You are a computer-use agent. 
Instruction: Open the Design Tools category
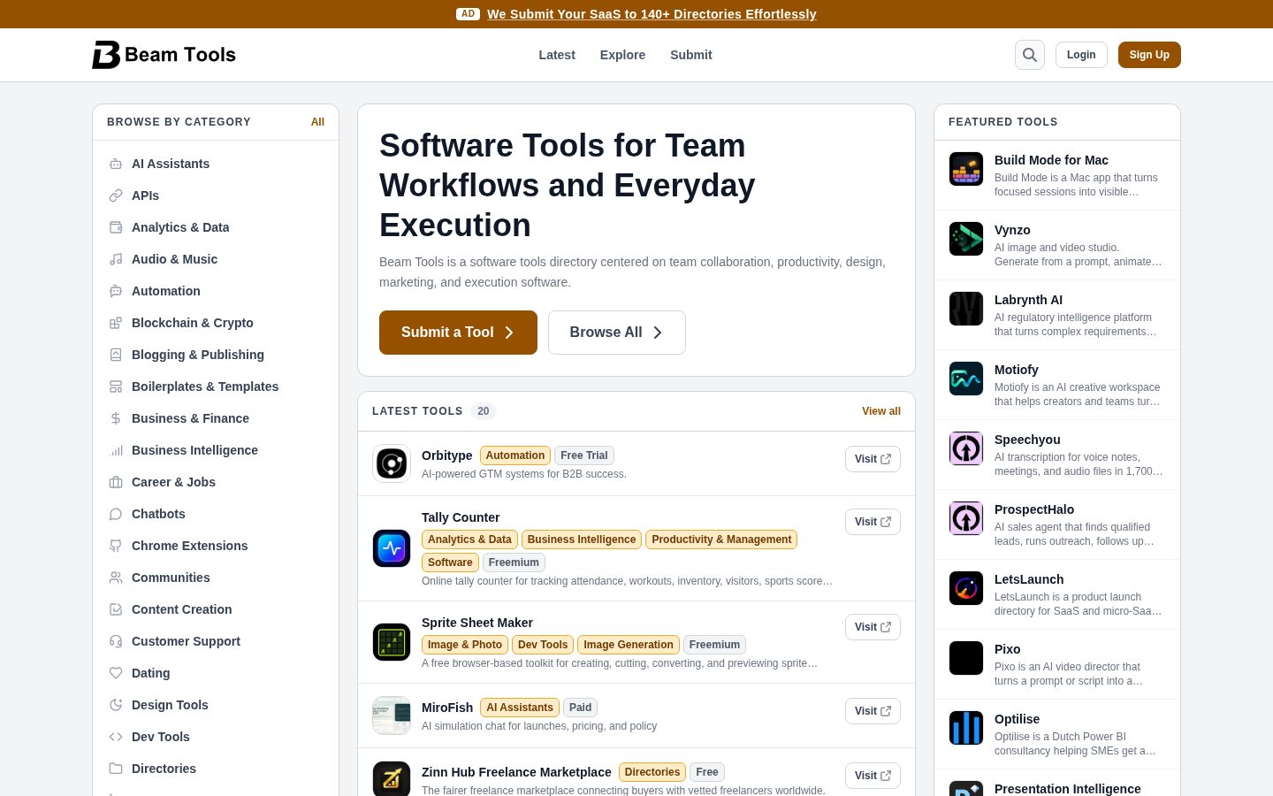pyautogui.click(x=170, y=705)
